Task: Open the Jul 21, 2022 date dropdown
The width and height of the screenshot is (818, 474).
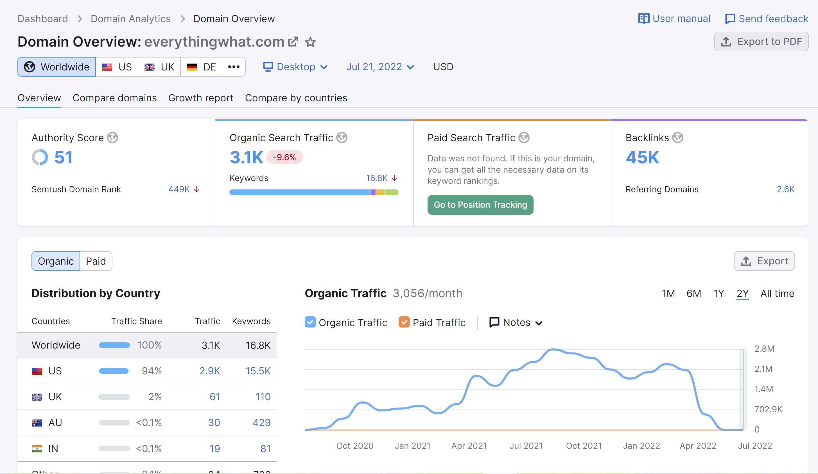Action: coord(380,67)
